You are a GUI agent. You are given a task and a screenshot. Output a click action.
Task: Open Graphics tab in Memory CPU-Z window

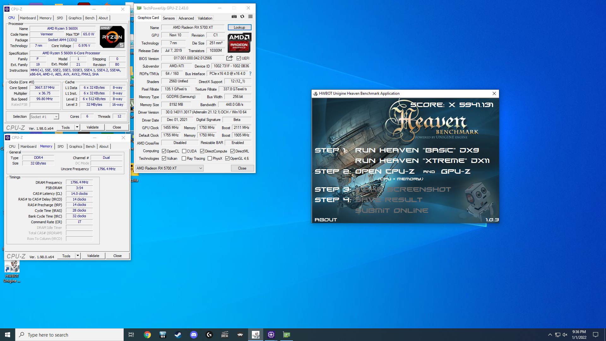pos(76,147)
